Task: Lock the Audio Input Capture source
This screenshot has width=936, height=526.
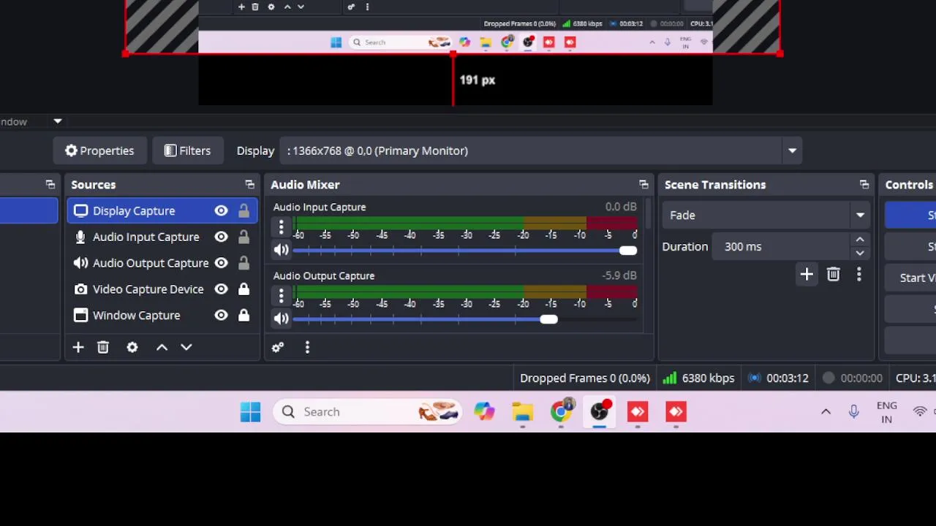Action: point(244,237)
